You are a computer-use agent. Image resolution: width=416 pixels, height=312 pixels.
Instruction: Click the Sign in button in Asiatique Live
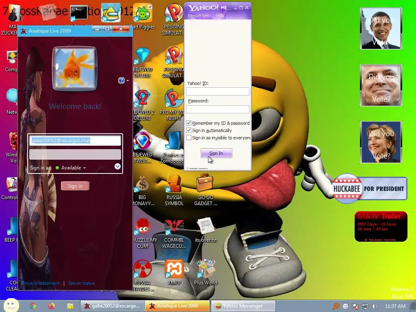coord(75,186)
